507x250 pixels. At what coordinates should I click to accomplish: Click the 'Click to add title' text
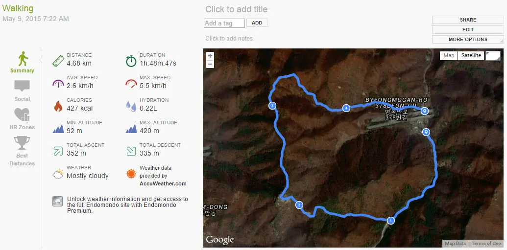tap(237, 9)
